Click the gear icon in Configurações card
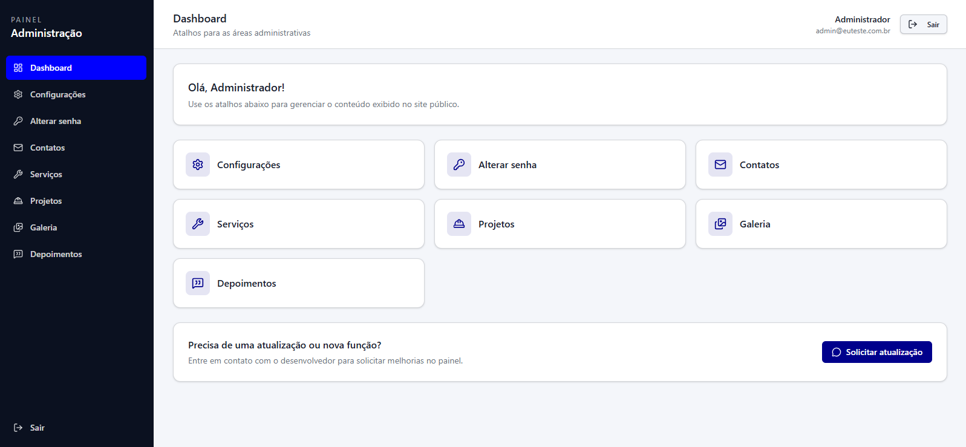This screenshot has width=966, height=447. pos(198,165)
